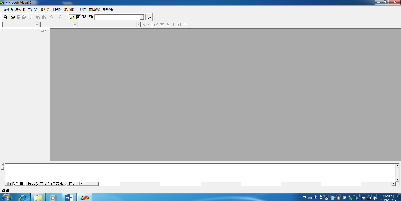Image resolution: width=401 pixels, height=201 pixels.
Task: Click the Open file folder icon
Action: [13, 17]
